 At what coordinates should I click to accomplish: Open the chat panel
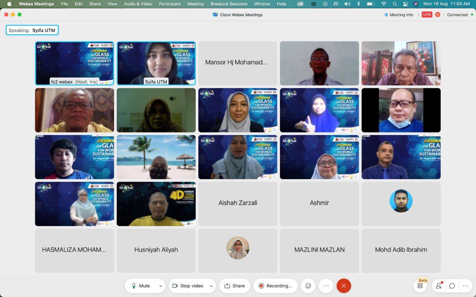click(452, 286)
